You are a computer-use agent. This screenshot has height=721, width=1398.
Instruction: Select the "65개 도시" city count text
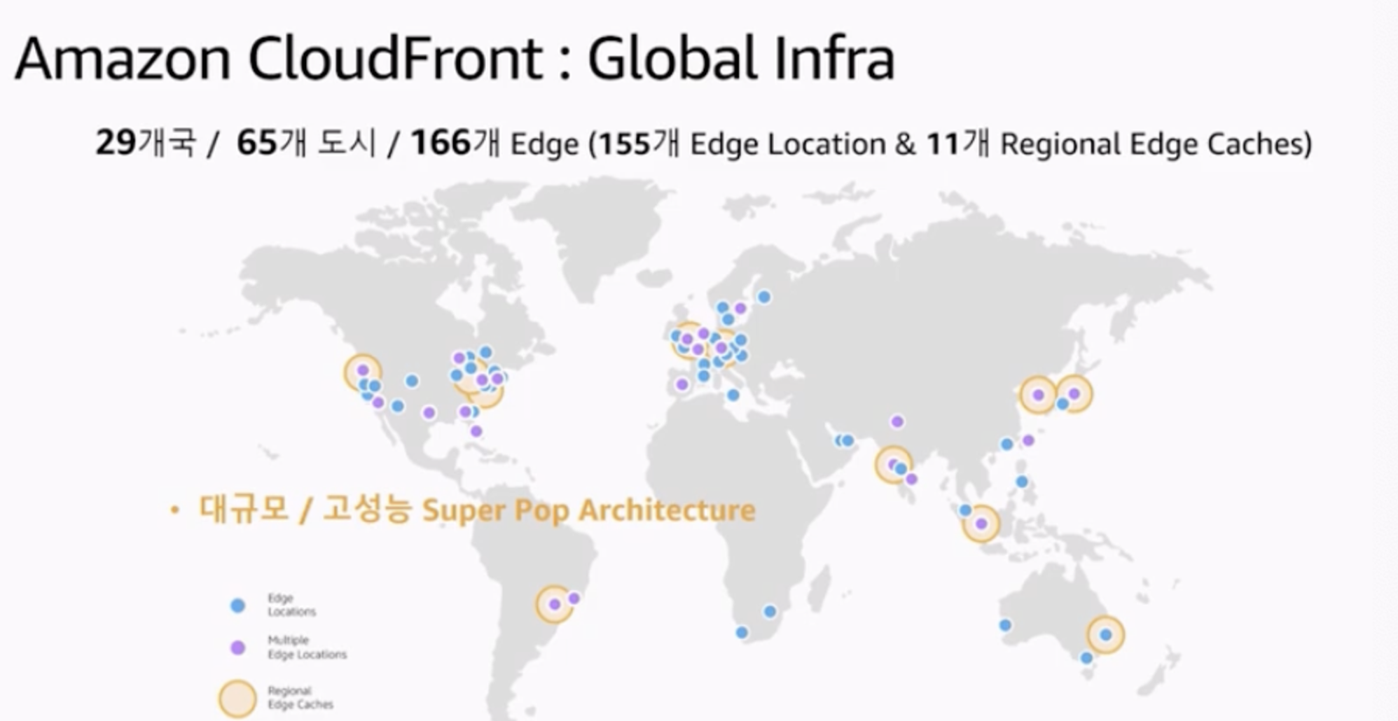307,143
